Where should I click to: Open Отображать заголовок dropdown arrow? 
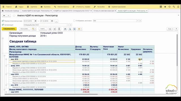(138, 21)
